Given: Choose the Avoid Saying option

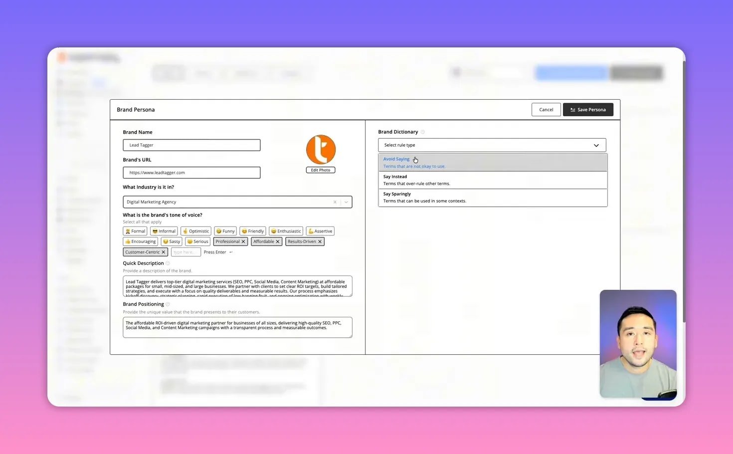Looking at the screenshot, I should (x=396, y=160).
